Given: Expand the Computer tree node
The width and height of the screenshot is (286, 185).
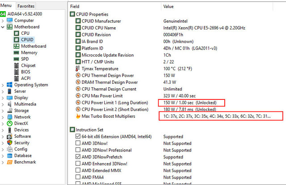Looking at the screenshot, I should pyautogui.click(x=3, y=21).
